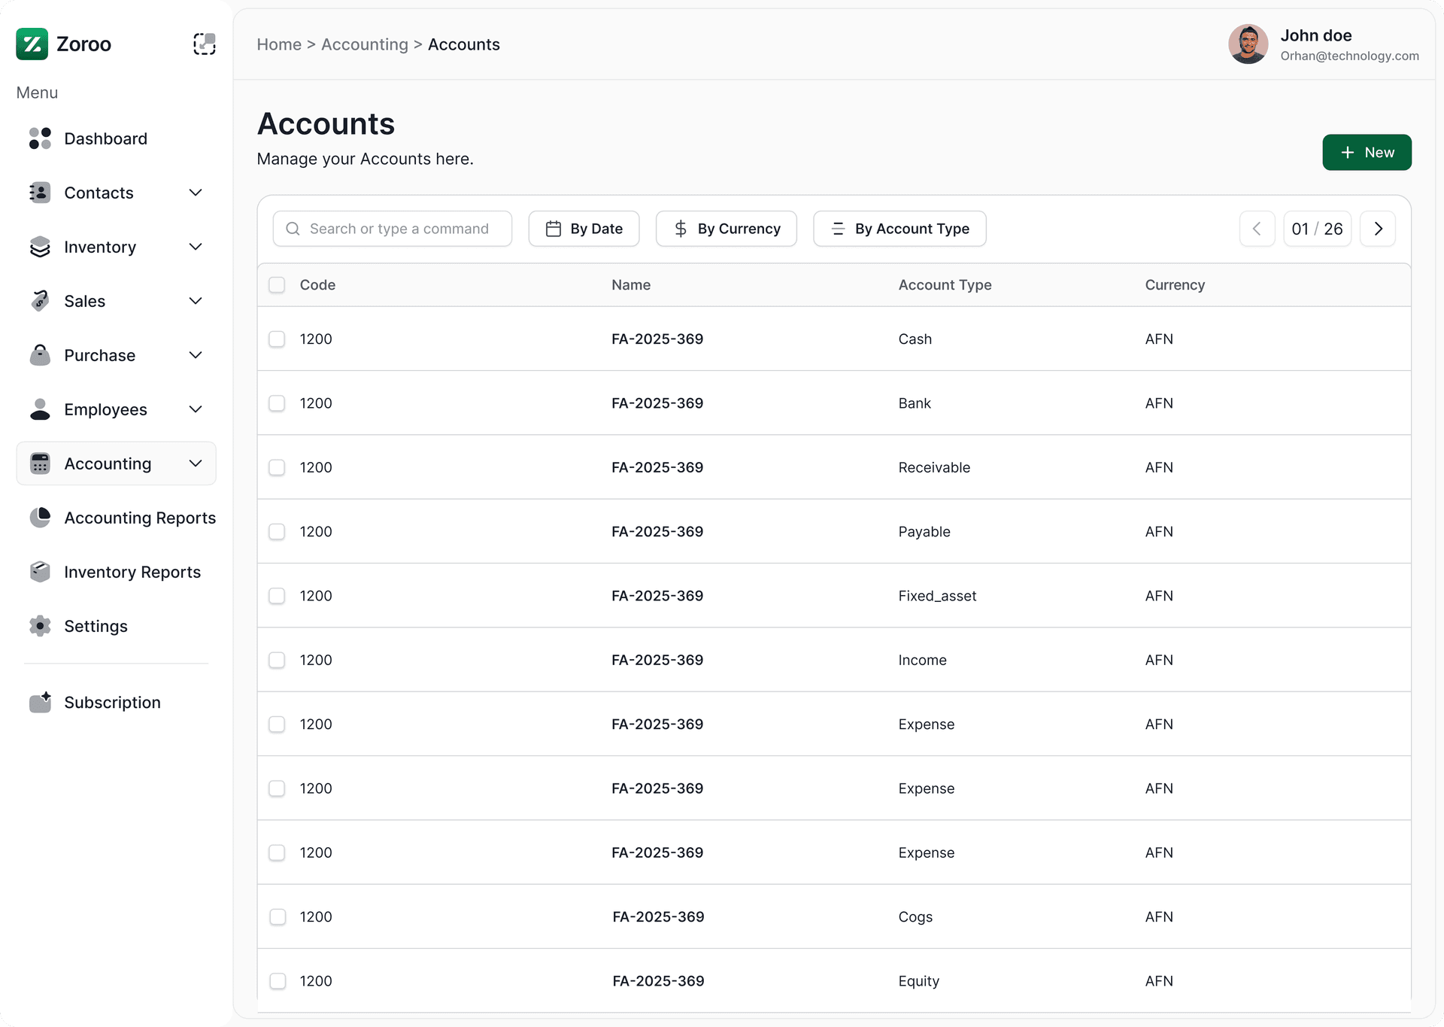Collapse the Accounting menu chevron
This screenshot has width=1444, height=1027.
pos(196,463)
